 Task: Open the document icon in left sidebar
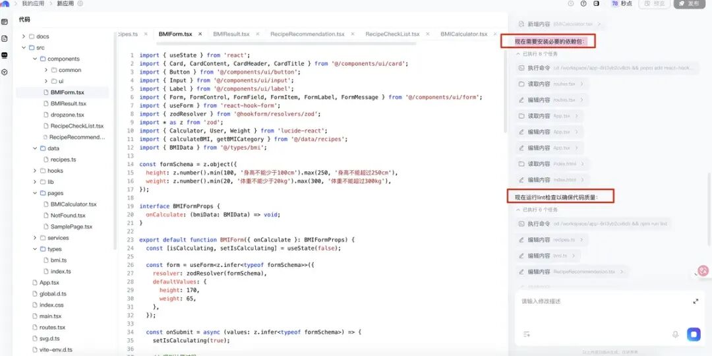(5, 39)
